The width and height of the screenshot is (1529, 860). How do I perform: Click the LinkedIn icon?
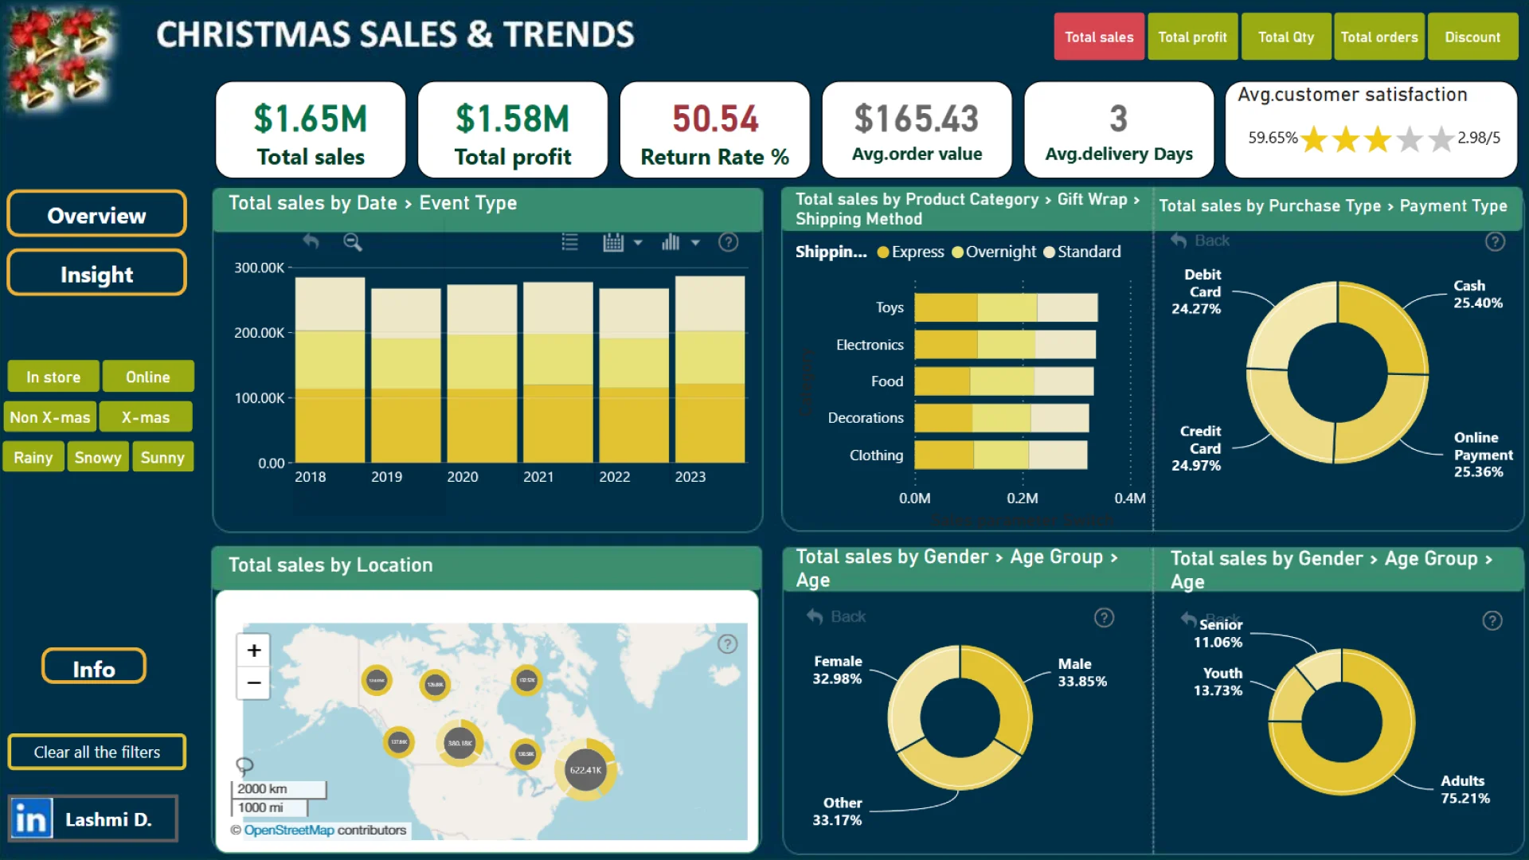pyautogui.click(x=31, y=819)
